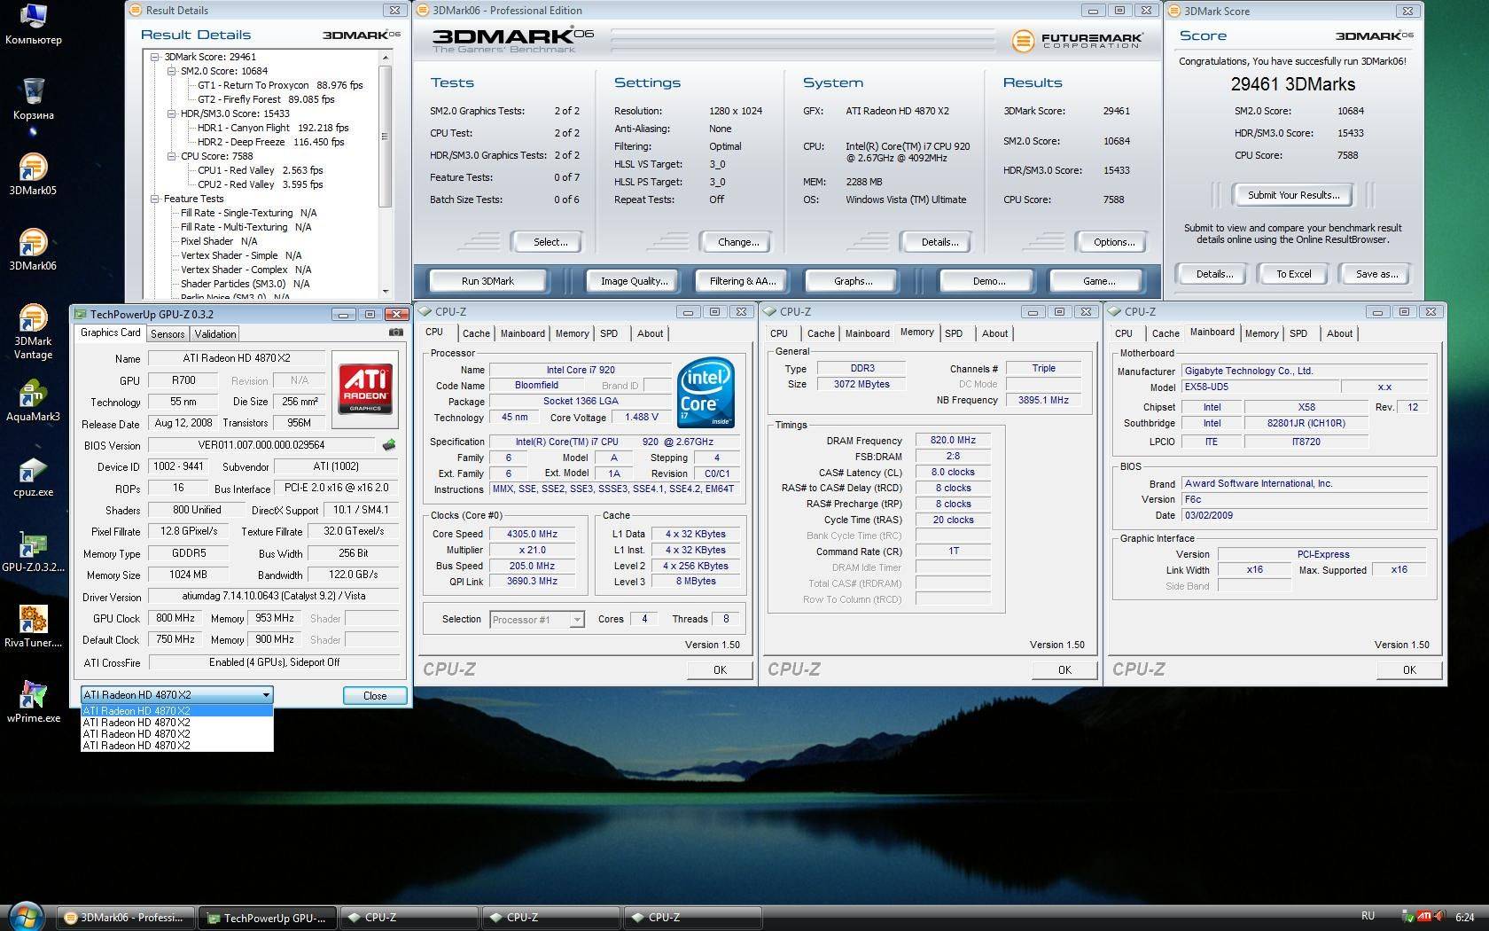Viewport: 1489px width, 931px height.
Task: Switch to TechPowerUp GPU-Z taskbar button
Action: [267, 918]
